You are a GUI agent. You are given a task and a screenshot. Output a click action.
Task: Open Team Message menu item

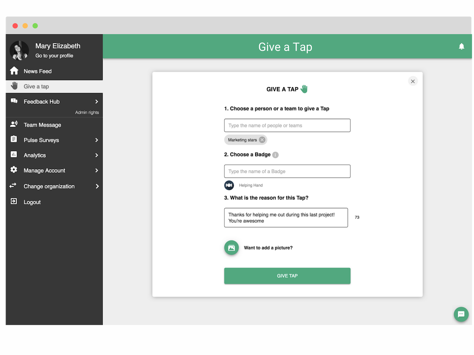pyautogui.click(x=54, y=125)
